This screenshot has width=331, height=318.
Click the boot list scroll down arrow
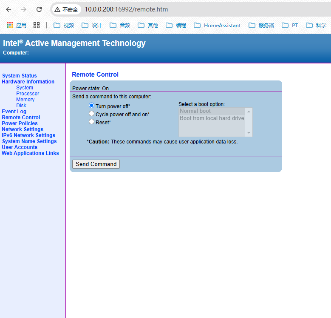click(249, 133)
